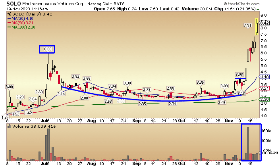Click the Last 8.42 value in header
Viewport: 278px width, 167px height.
click(170, 9)
